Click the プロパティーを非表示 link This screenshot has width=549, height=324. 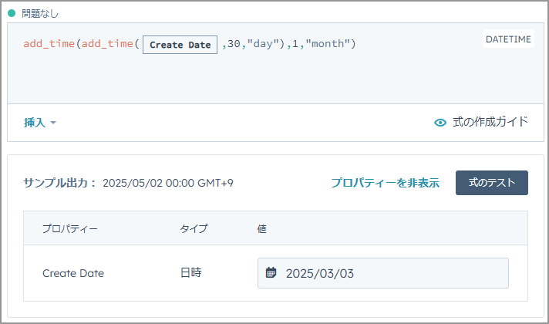click(x=385, y=183)
